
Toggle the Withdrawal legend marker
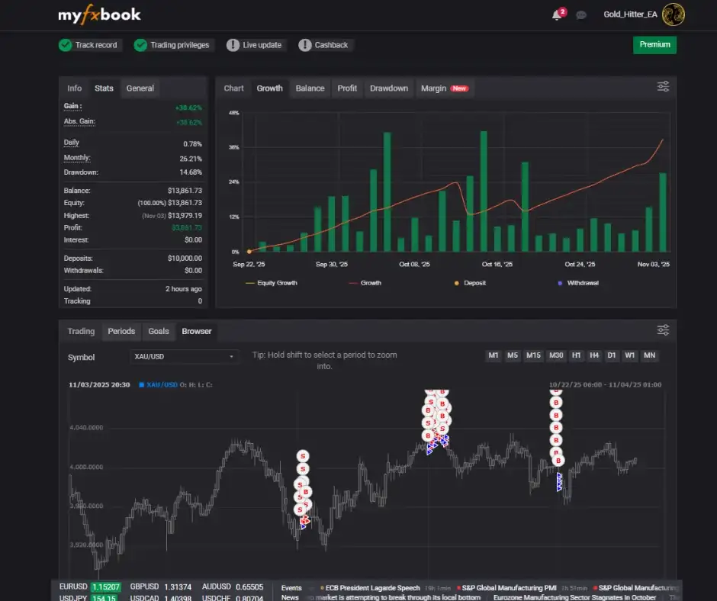[x=561, y=283]
